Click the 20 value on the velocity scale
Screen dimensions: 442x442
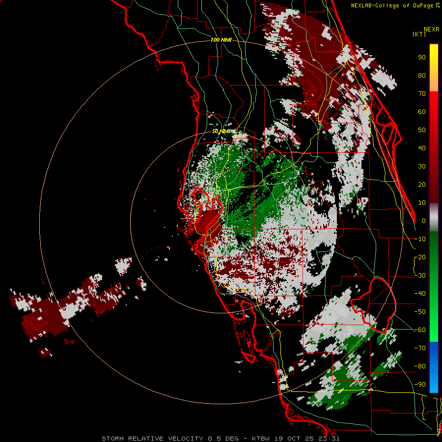tap(422, 185)
